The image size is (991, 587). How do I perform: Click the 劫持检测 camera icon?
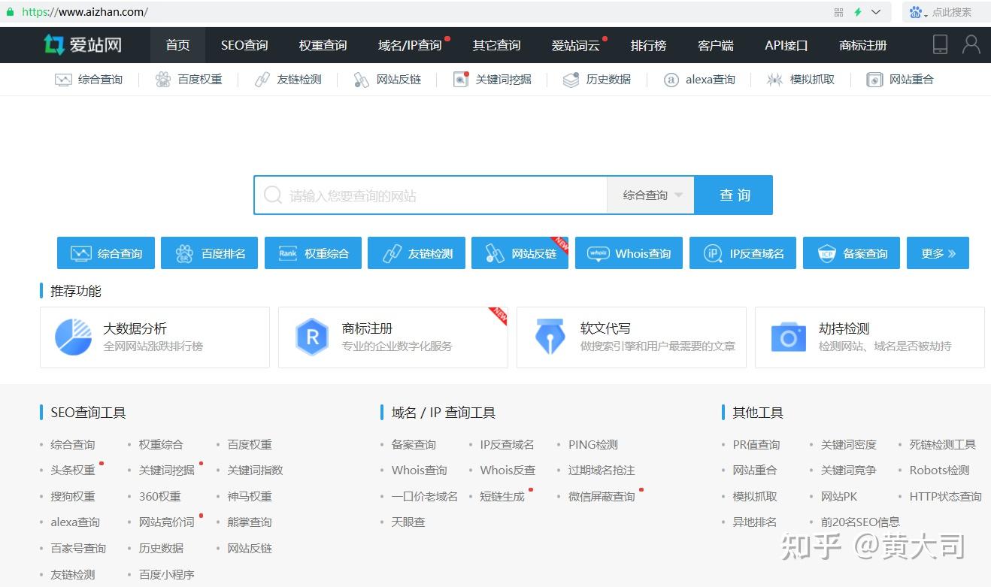(787, 337)
